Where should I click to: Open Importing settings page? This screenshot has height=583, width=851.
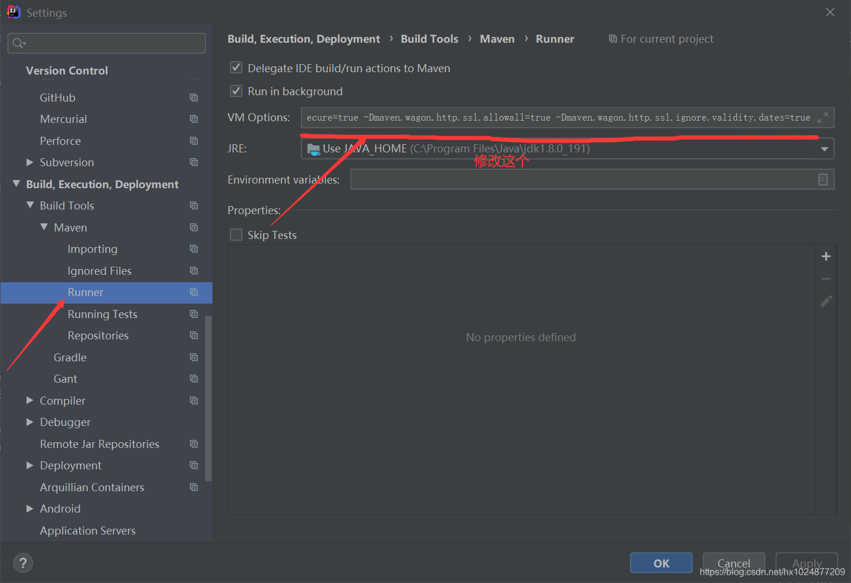(92, 249)
